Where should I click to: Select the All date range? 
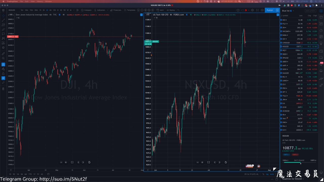pyautogui.click(x=42, y=174)
